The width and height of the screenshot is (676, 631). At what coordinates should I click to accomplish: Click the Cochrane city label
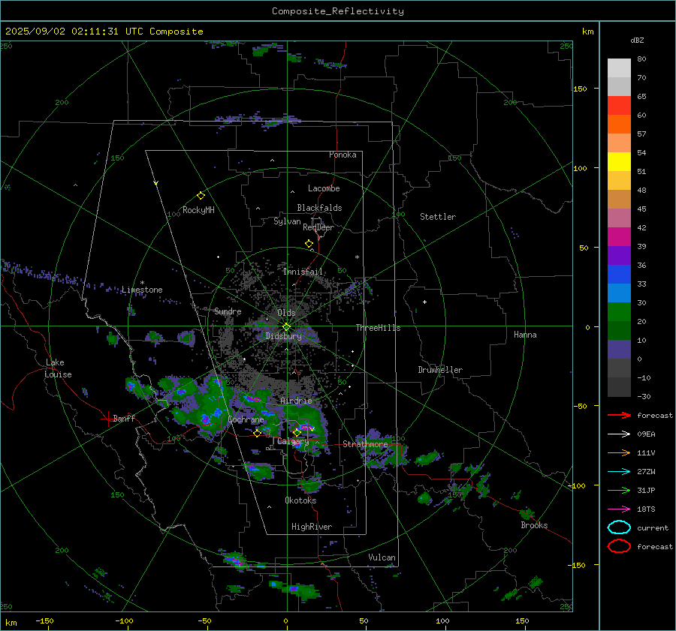point(246,419)
